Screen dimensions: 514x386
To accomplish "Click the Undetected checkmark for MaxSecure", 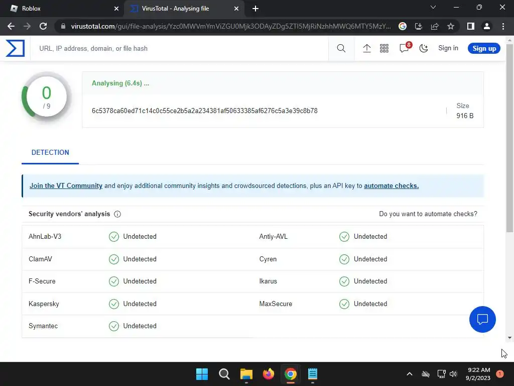I will click(x=344, y=304).
